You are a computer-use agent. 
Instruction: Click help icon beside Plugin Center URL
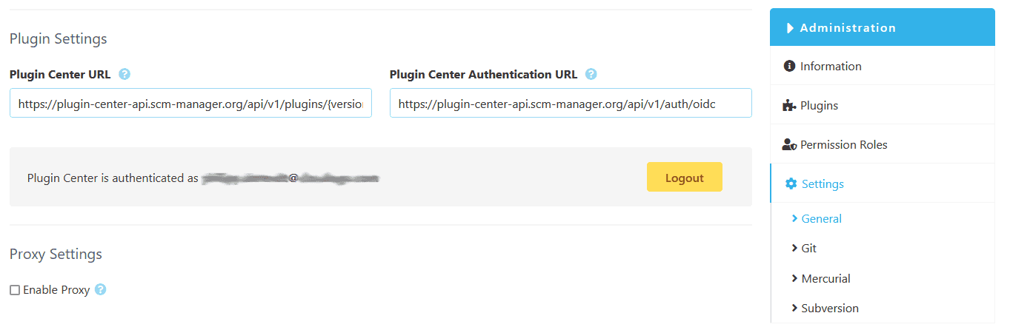tap(124, 74)
